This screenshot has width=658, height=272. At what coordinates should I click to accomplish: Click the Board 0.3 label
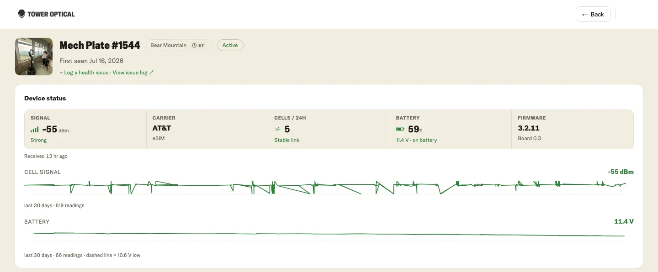pos(529,138)
